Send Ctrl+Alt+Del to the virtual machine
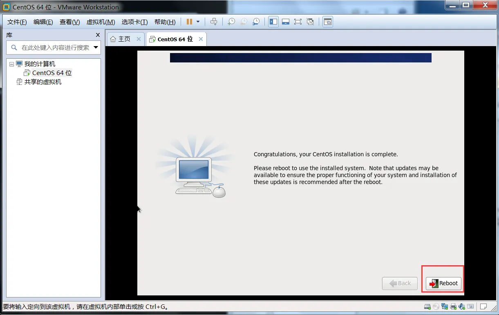Image resolution: width=499 pixels, height=315 pixels. pyautogui.click(x=214, y=22)
